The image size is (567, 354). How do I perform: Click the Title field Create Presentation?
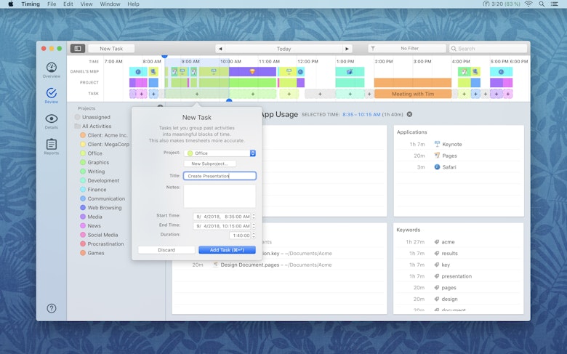(x=220, y=176)
